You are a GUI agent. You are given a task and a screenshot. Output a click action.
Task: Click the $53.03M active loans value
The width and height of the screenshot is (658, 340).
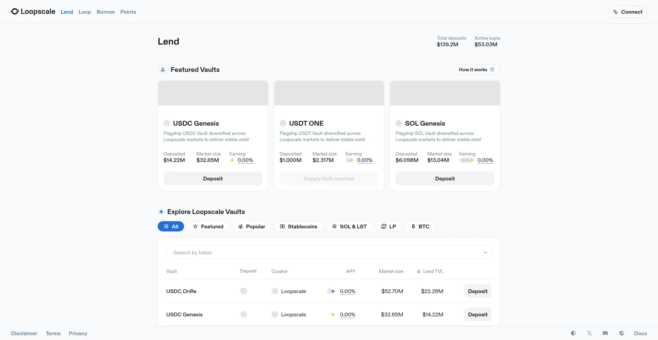point(486,44)
